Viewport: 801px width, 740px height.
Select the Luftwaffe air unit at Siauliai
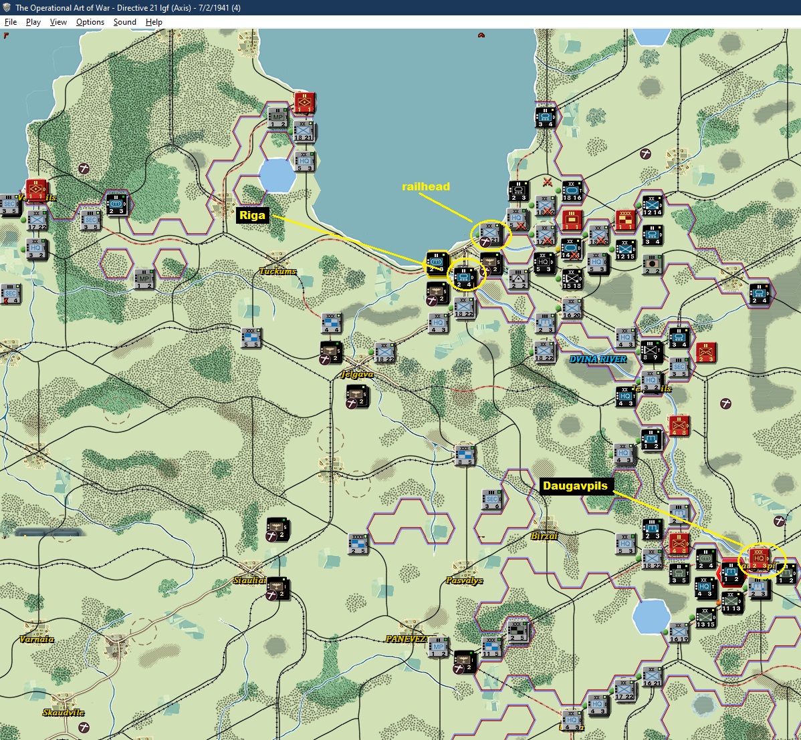coord(278,588)
